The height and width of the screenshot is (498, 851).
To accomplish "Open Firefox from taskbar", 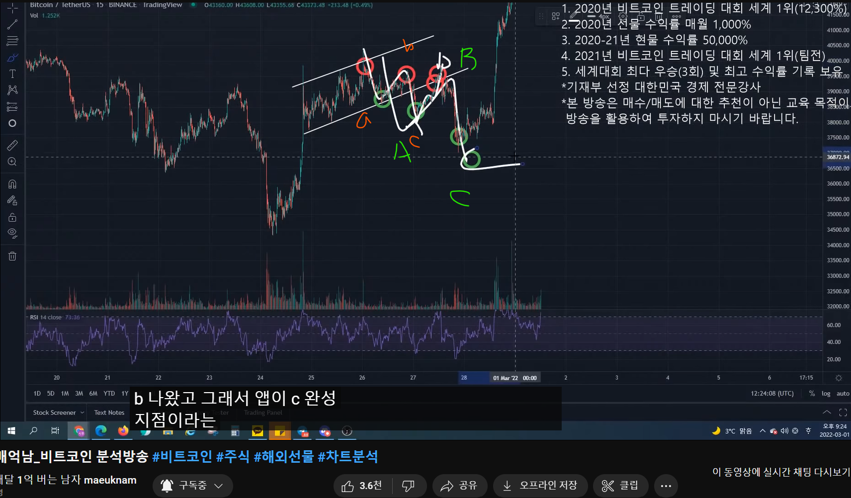I will coord(123,431).
